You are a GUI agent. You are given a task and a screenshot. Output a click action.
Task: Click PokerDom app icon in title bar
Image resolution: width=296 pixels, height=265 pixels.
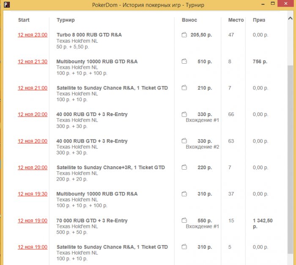click(4, 5)
